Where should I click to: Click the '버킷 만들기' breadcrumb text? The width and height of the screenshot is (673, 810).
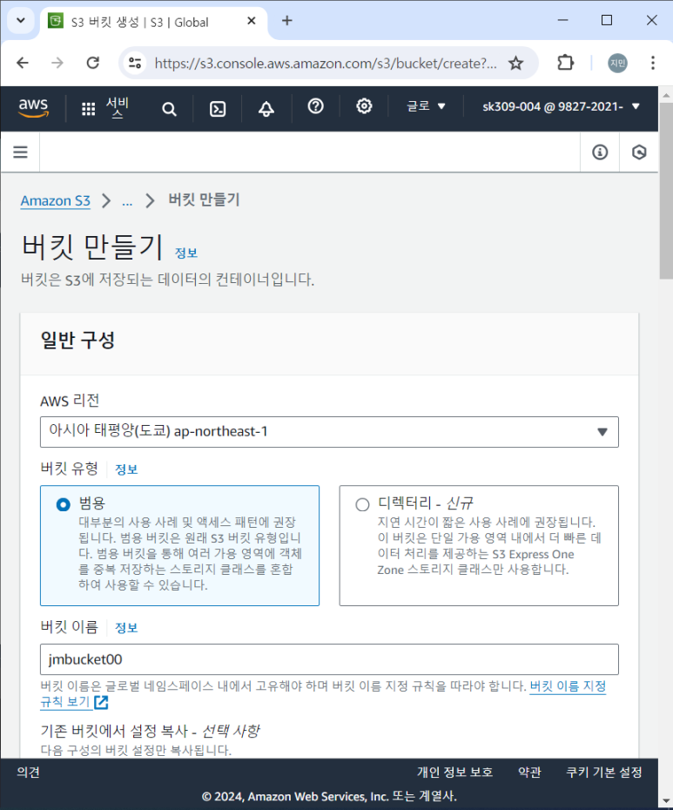(x=204, y=200)
